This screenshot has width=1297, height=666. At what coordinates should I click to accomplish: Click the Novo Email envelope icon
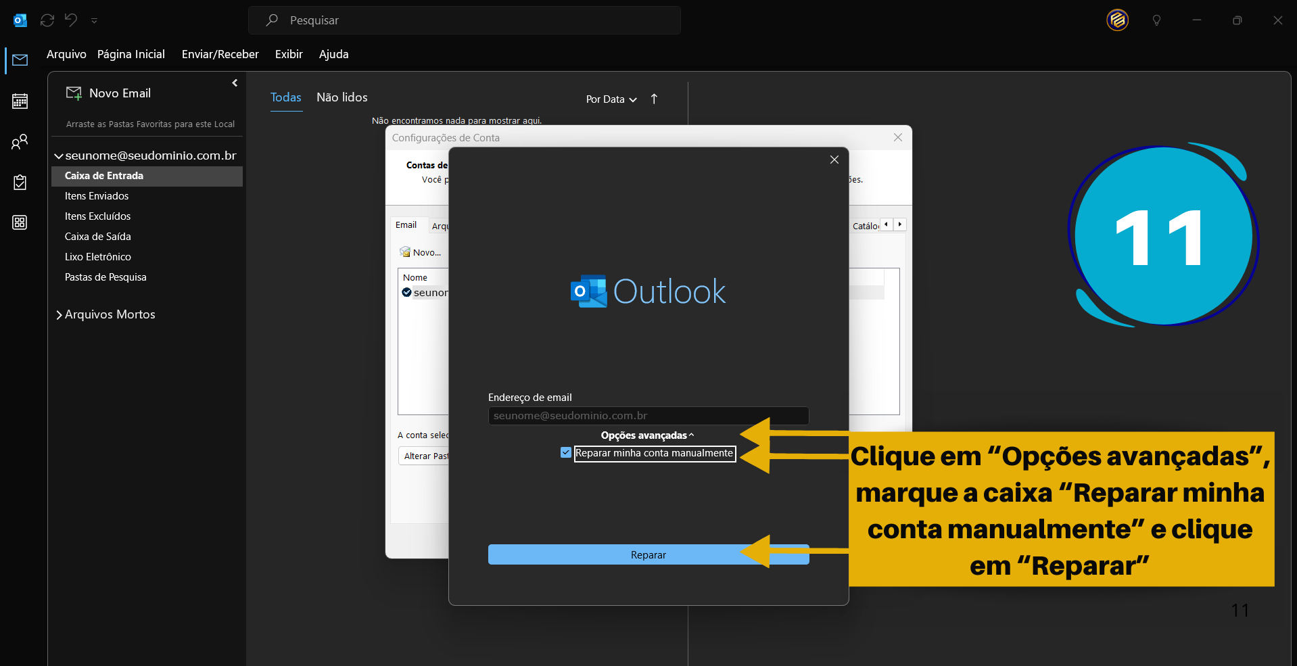coord(74,93)
